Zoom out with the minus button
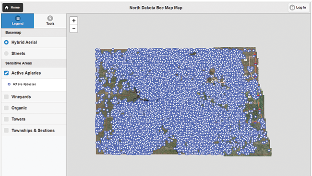The height and width of the screenshot is (176, 312). (73, 28)
